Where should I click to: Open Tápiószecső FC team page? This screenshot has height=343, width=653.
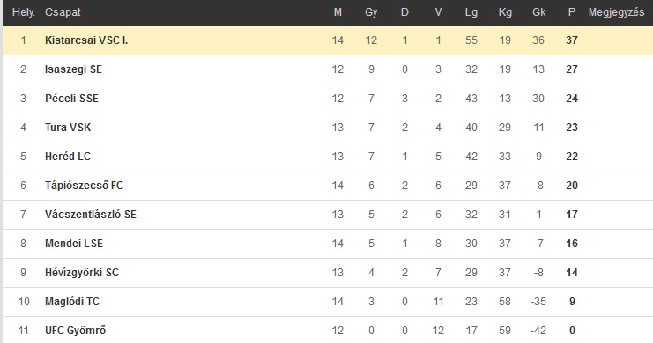click(84, 186)
